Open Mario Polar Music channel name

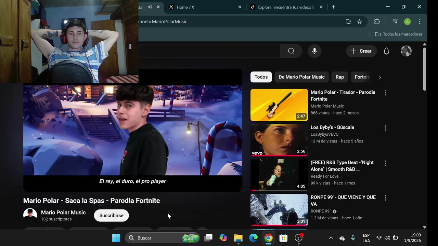pyautogui.click(x=63, y=213)
